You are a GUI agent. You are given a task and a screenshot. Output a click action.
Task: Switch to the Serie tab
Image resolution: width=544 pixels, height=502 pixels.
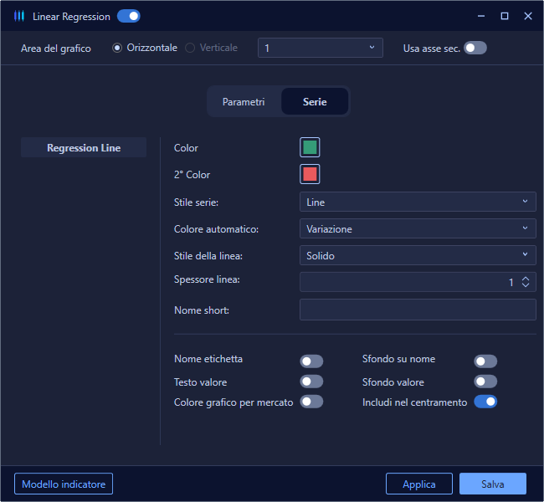[x=315, y=101]
